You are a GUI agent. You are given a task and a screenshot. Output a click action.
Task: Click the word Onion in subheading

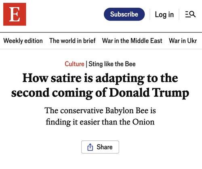(143, 122)
